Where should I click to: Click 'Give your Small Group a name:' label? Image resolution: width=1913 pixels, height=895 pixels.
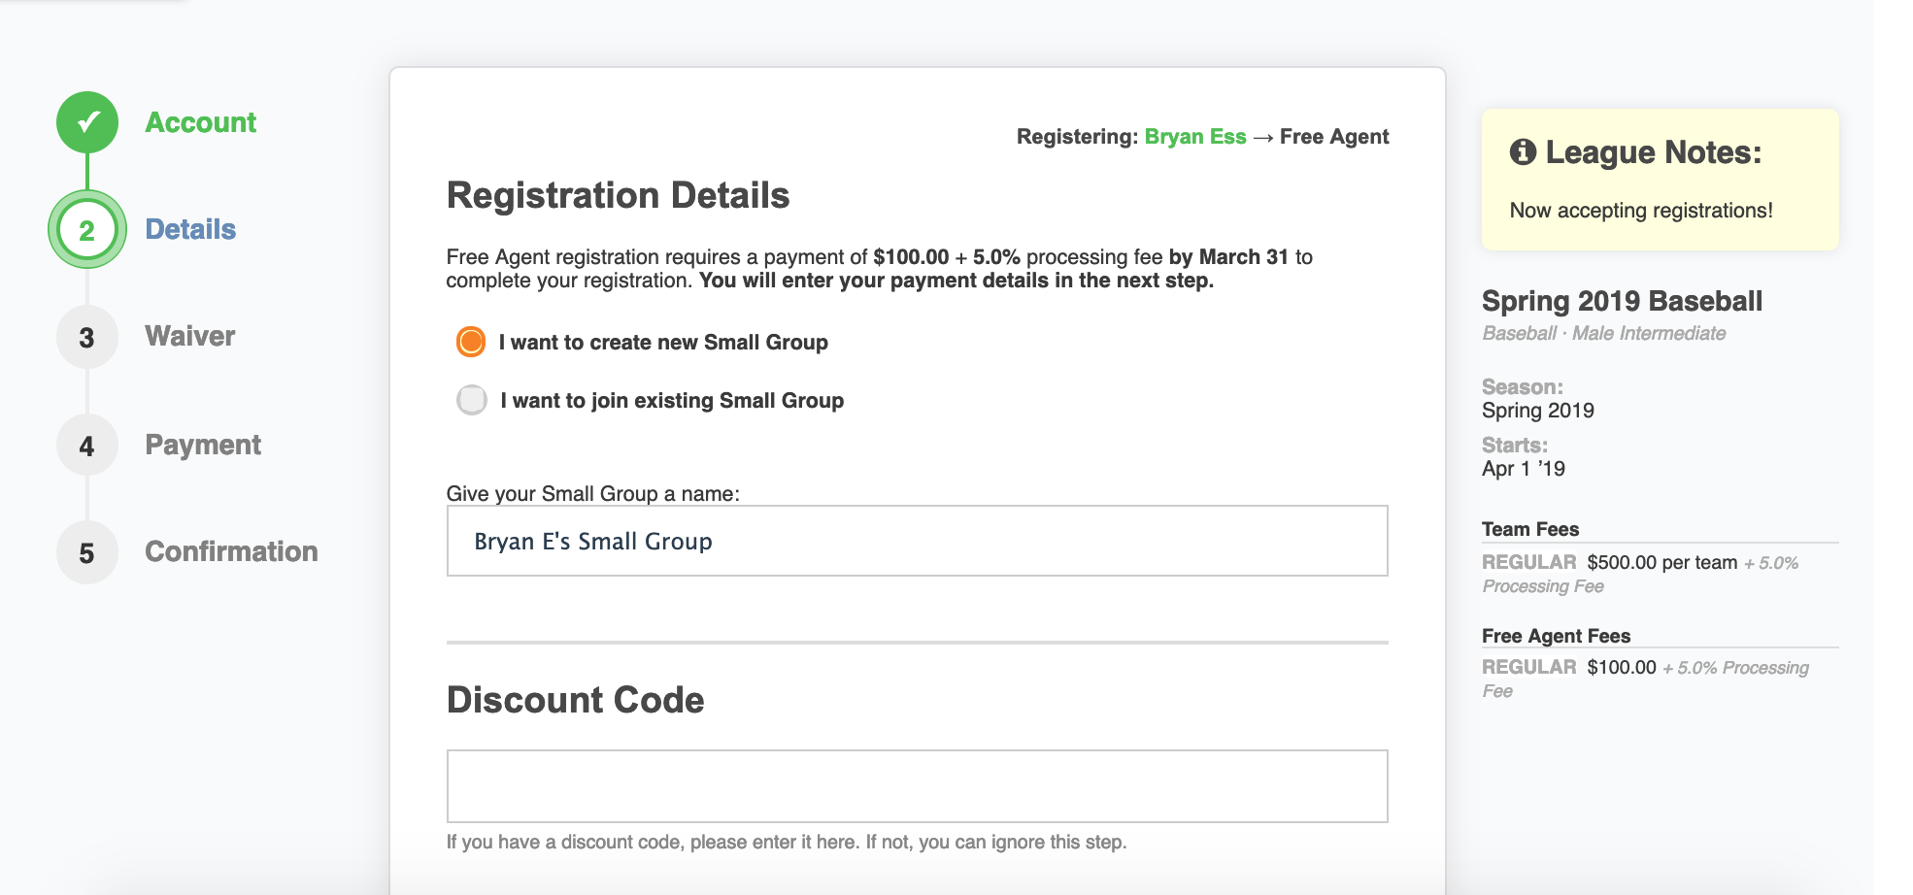tap(593, 493)
